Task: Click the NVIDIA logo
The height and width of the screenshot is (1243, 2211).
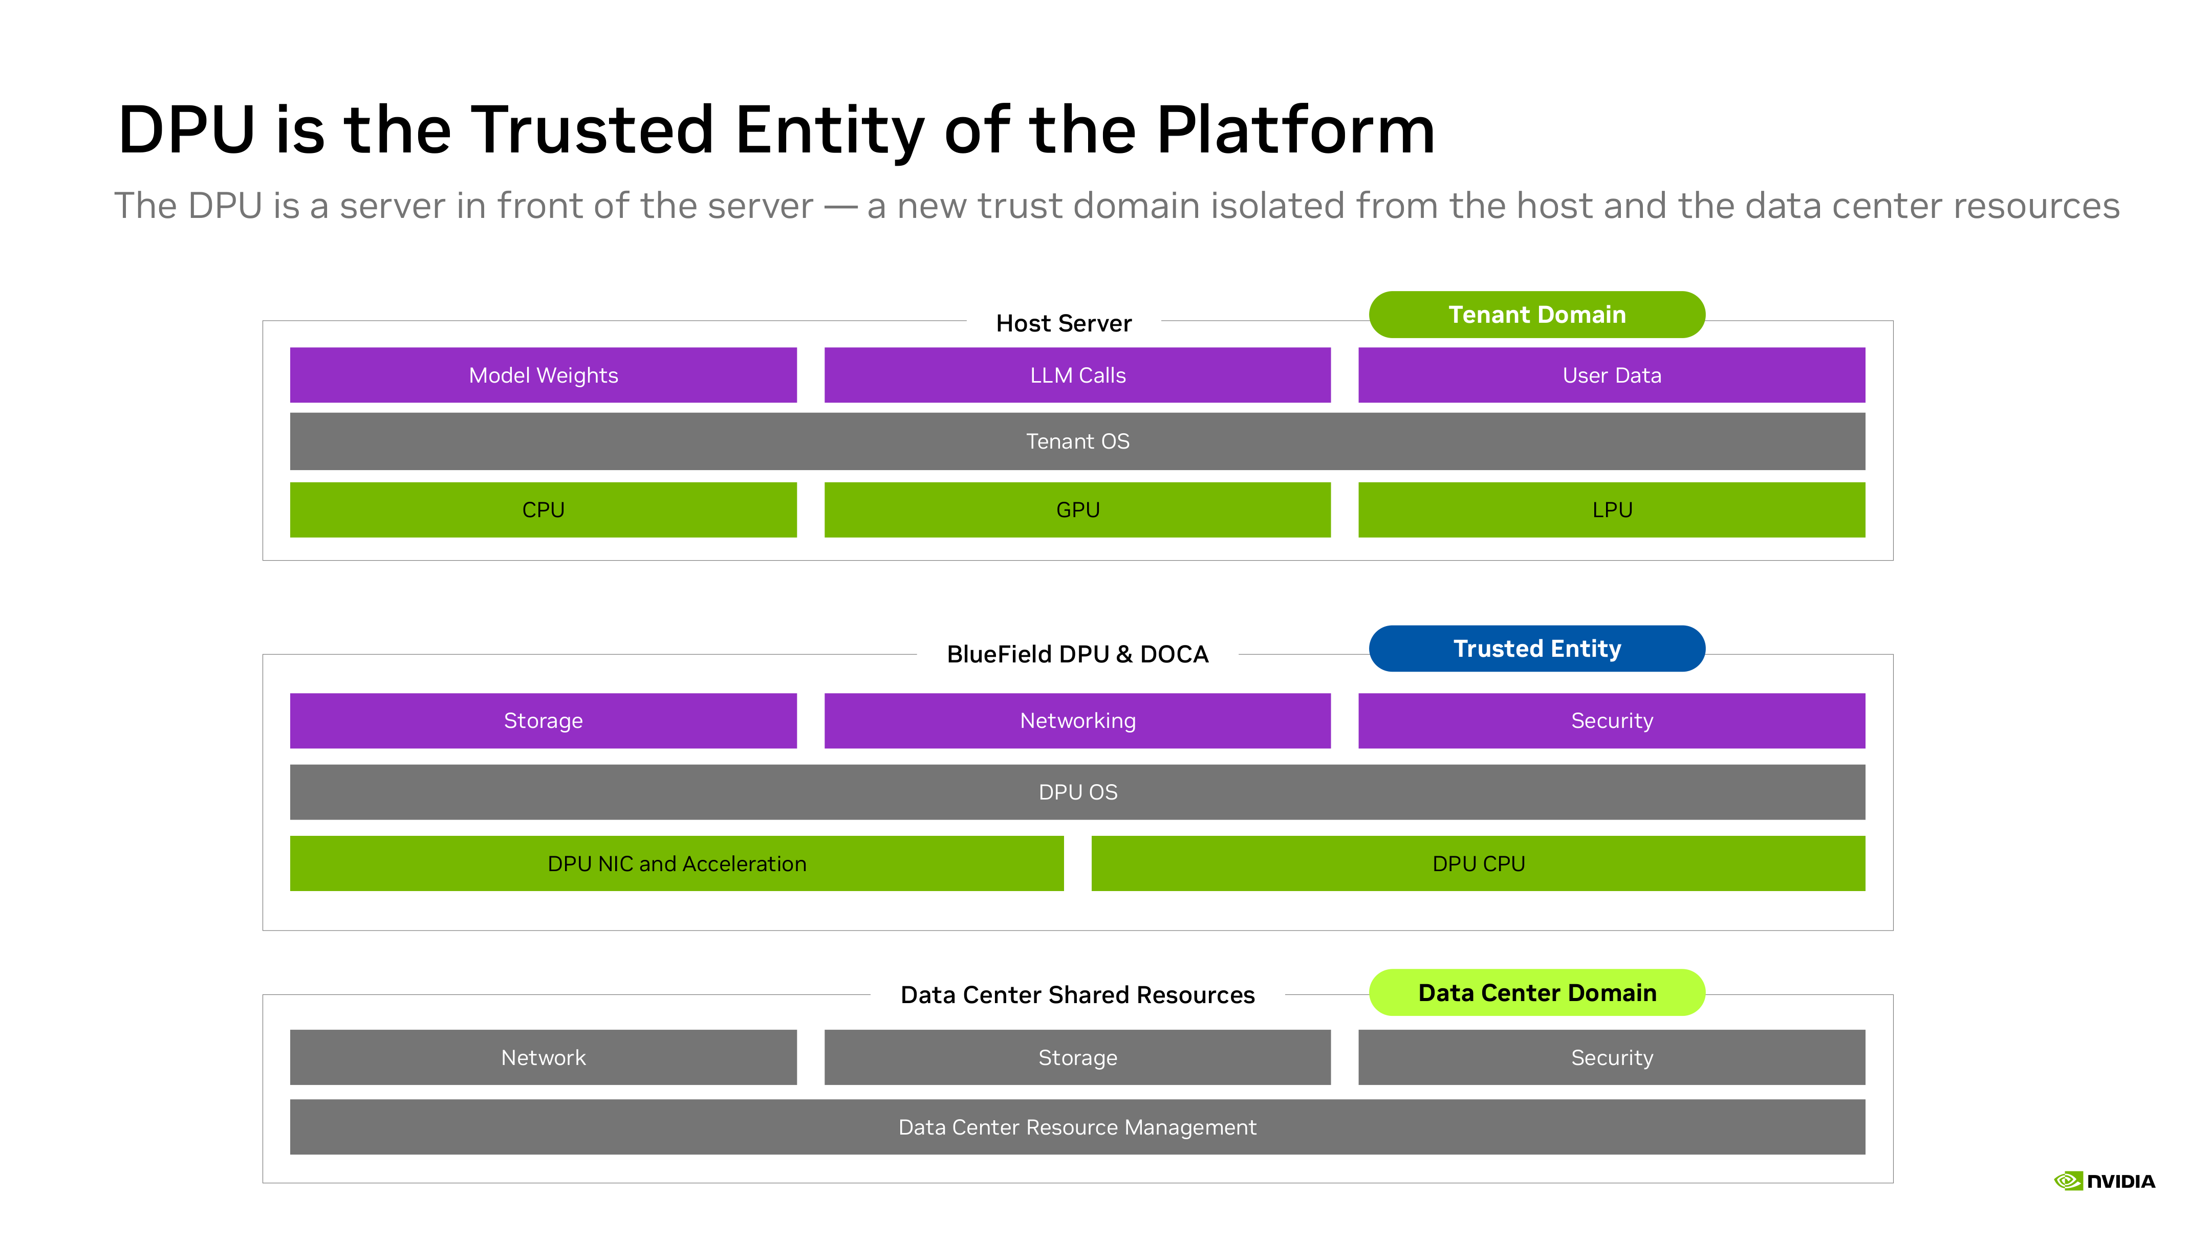Action: pos(2104,1181)
